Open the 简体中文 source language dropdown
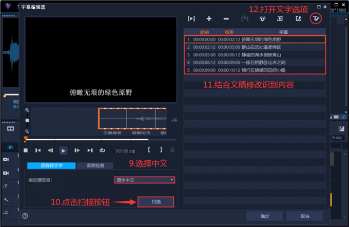 144,180
